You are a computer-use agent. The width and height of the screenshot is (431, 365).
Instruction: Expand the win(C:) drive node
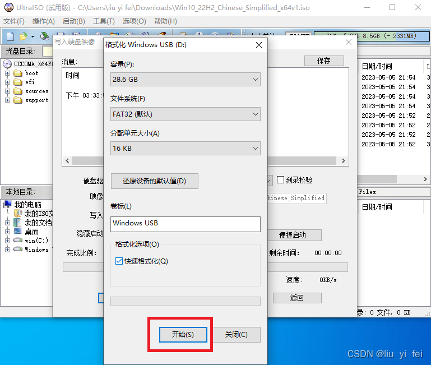point(8,241)
